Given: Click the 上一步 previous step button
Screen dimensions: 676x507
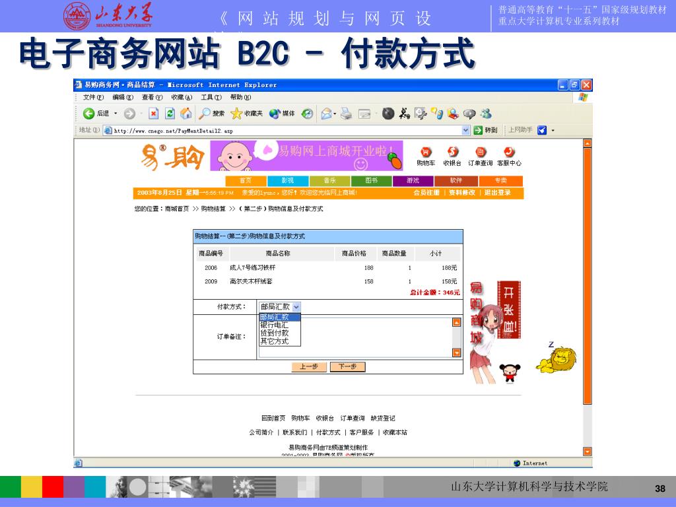Looking at the screenshot, I should pos(309,366).
